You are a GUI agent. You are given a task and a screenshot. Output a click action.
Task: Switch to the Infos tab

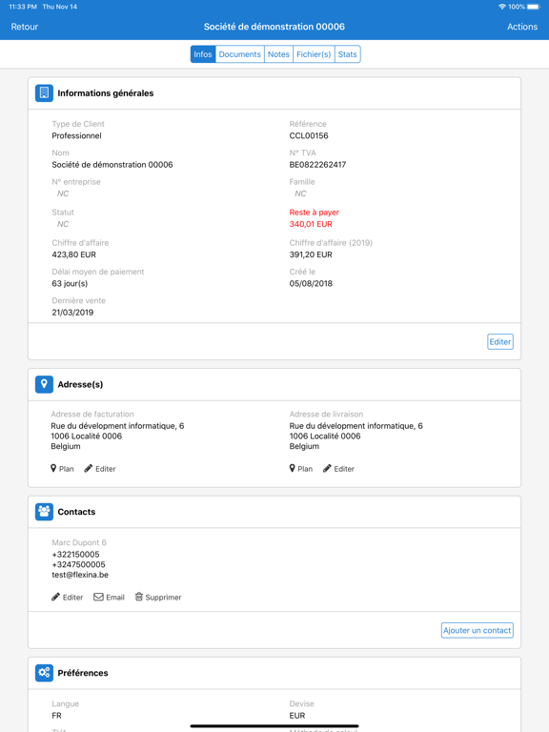tap(203, 54)
